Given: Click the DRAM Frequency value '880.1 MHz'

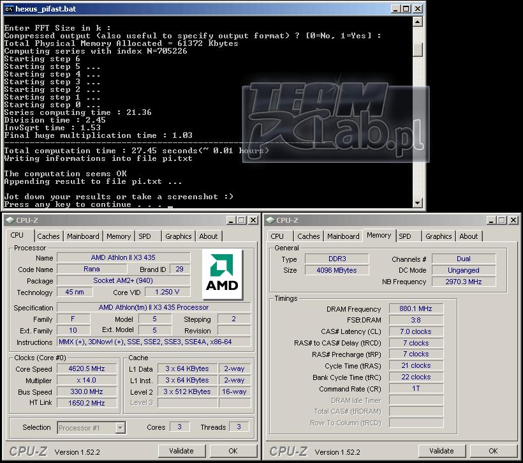Looking at the screenshot, I should tap(416, 308).
